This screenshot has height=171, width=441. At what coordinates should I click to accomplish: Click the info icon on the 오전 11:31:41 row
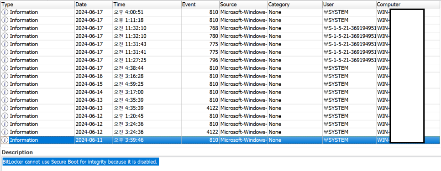pyautogui.click(x=5, y=52)
